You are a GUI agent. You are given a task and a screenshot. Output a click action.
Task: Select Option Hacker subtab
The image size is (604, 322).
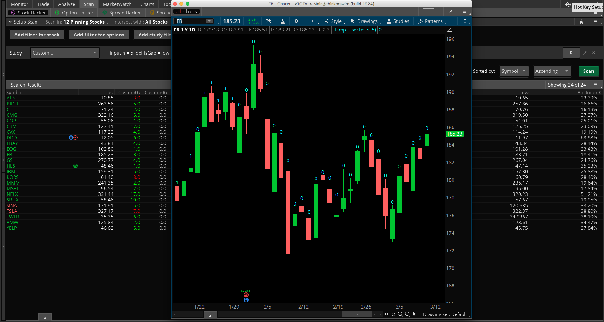pyautogui.click(x=74, y=13)
